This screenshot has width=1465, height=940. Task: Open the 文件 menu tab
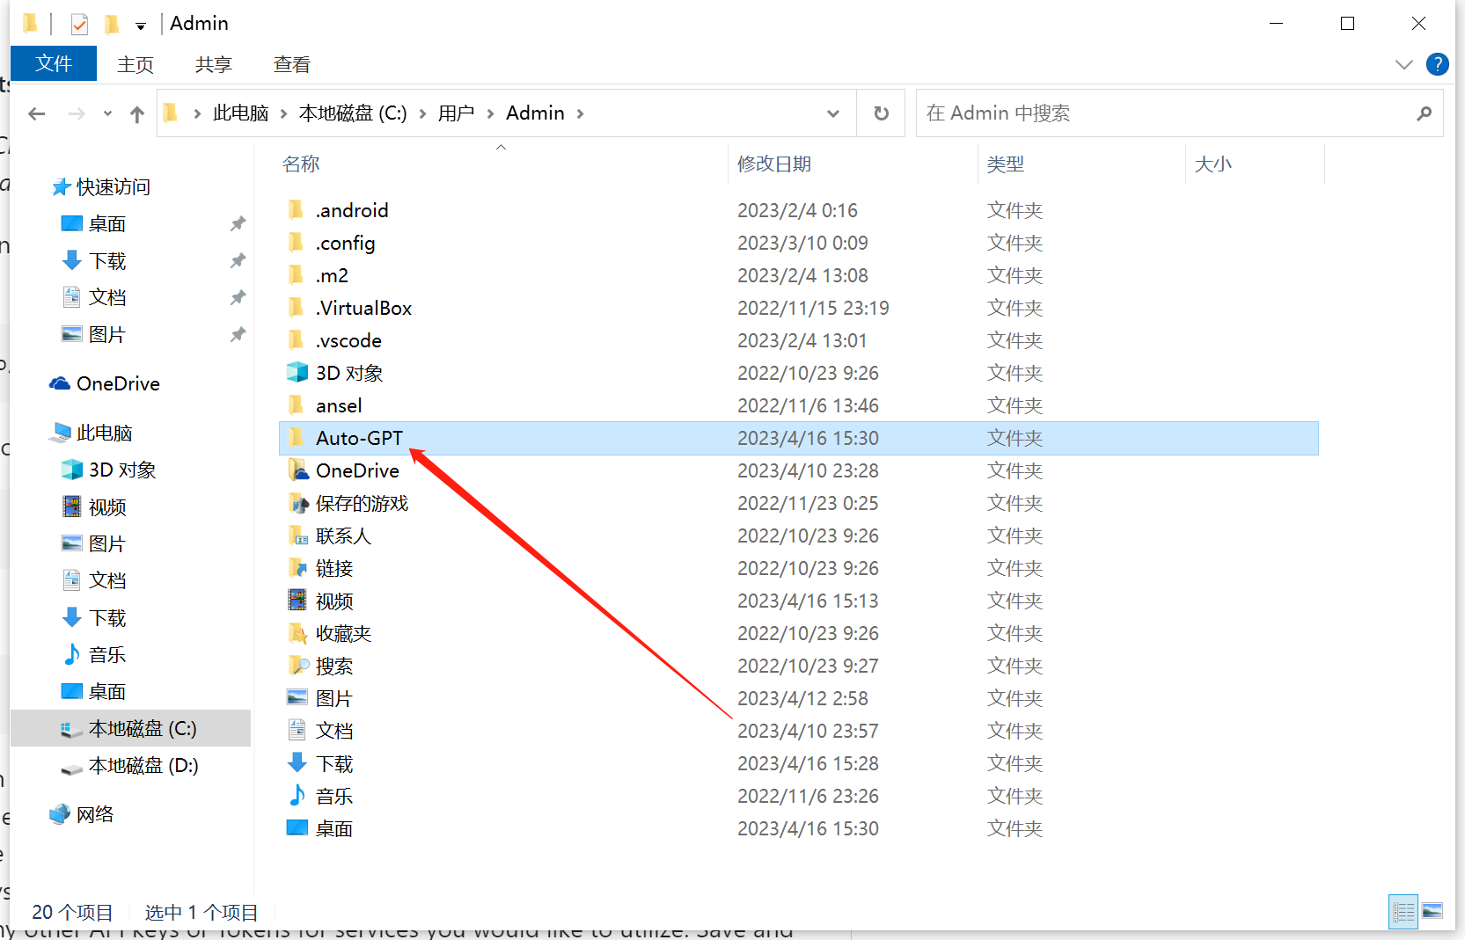pos(54,64)
